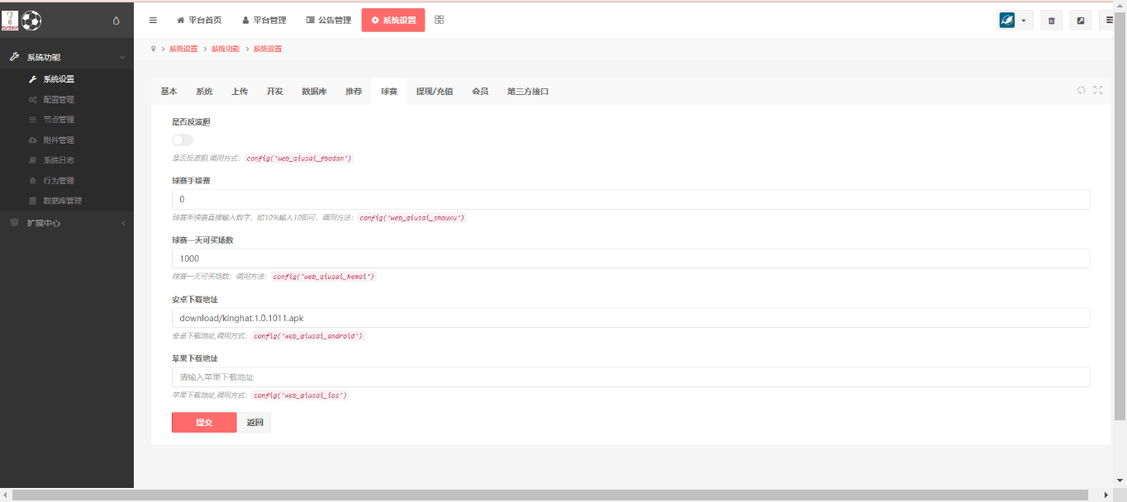This screenshot has height=502, width=1127.
Task: Click the vertical scrollbar up arrow
Action: (1120, 6)
